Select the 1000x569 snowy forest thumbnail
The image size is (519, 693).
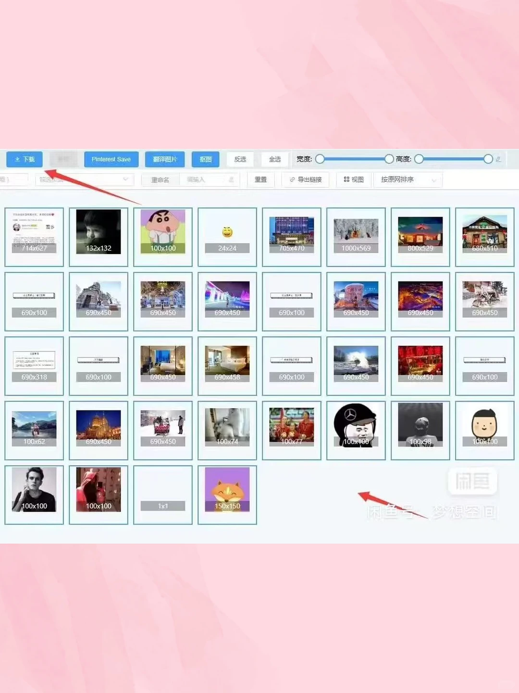[x=356, y=237]
